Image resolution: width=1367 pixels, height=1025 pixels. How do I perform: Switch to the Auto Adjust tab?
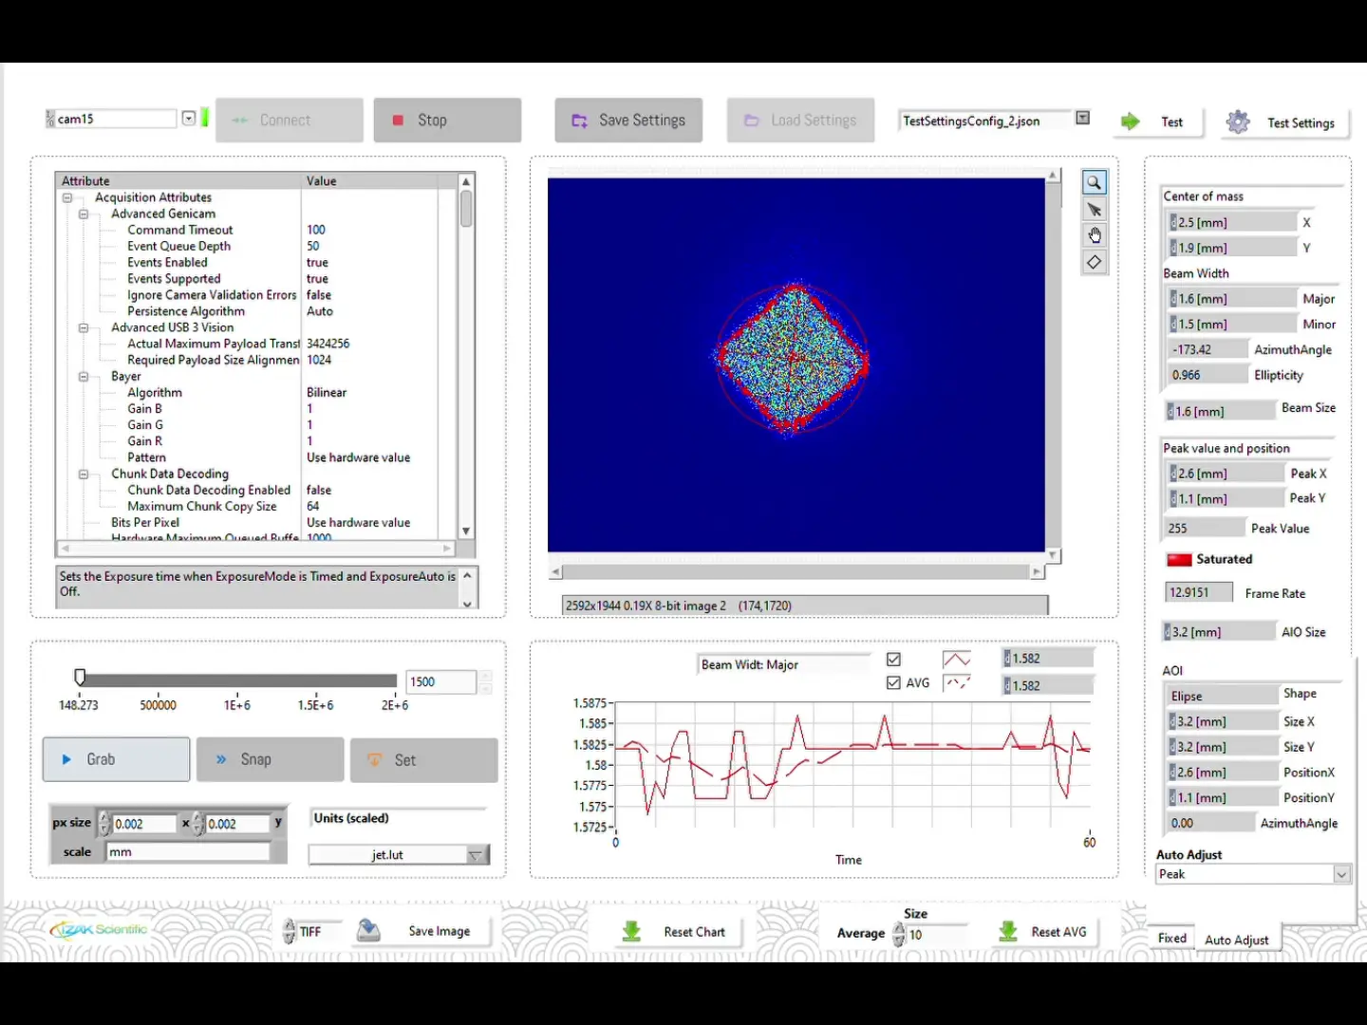point(1238,940)
